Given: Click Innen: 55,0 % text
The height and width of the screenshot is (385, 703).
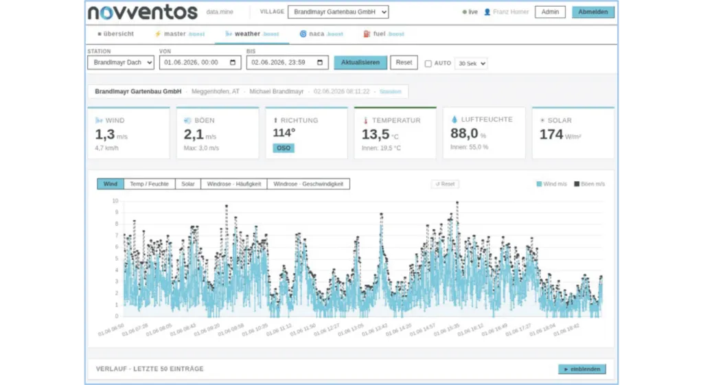Looking at the screenshot, I should (470, 147).
